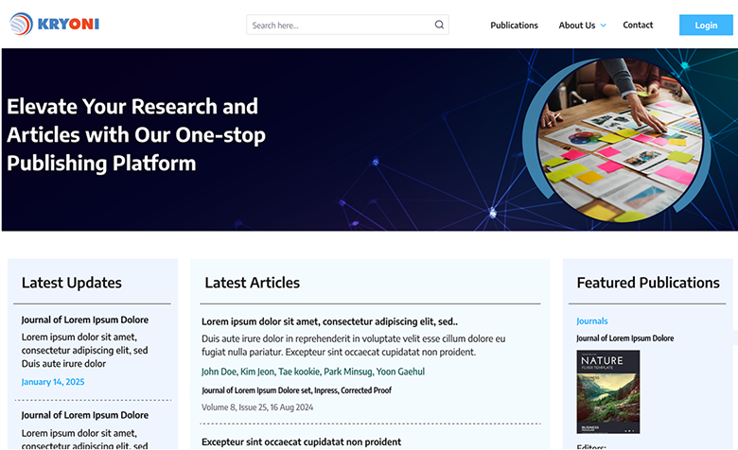Open the Publications menu item
738x450 pixels.
tap(514, 26)
